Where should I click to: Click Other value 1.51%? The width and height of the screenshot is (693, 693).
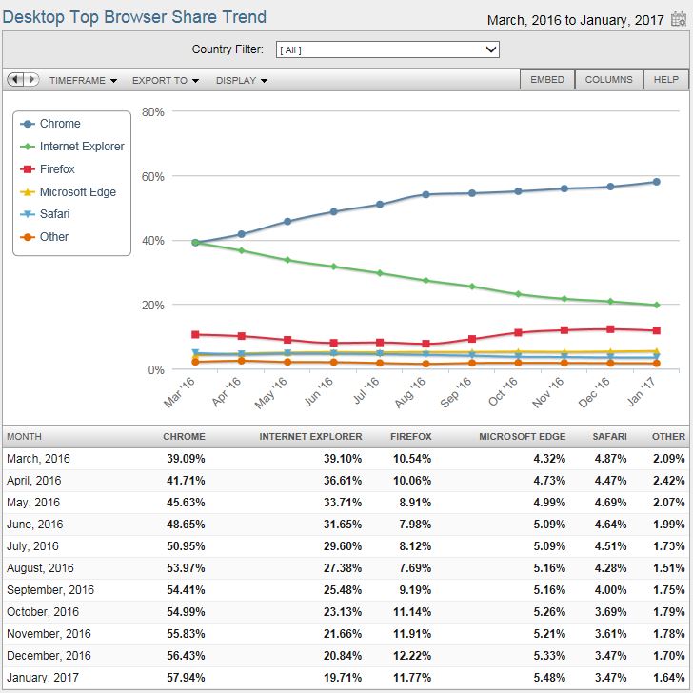tap(669, 568)
